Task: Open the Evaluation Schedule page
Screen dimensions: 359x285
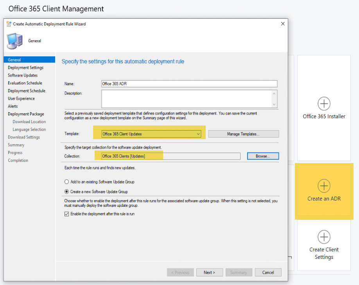Action: pos(25,83)
